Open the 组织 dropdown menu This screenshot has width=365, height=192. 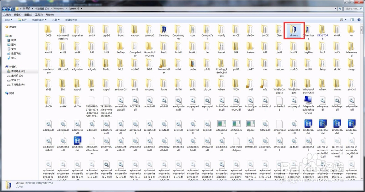coord(8,20)
